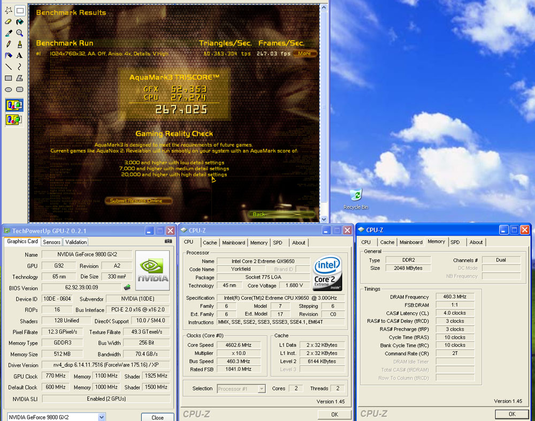Viewport: 535px width, 421px height.
Task: Click the Close button in GPU-Z
Action: coord(157,417)
